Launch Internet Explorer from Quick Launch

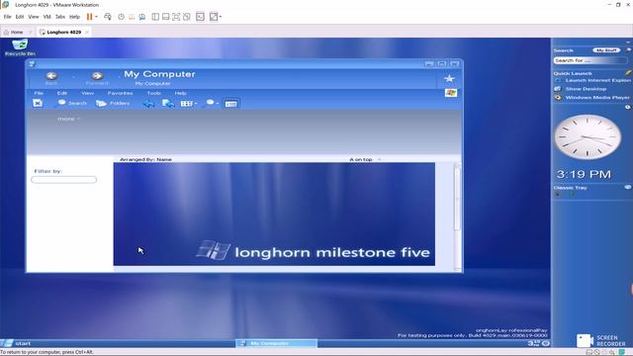(593, 80)
